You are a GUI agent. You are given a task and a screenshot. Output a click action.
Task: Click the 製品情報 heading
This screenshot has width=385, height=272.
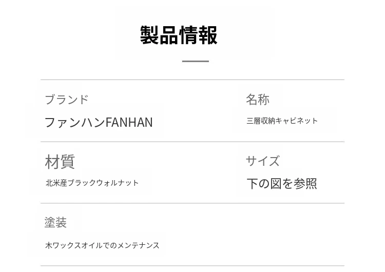(179, 35)
